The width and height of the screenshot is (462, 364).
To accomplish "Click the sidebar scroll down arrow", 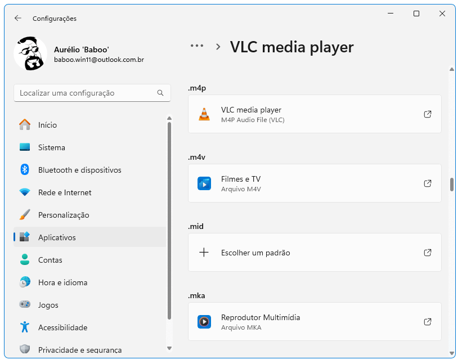I will [169, 348].
